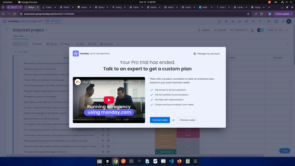Open the video's three-dot options menu

point(140,82)
